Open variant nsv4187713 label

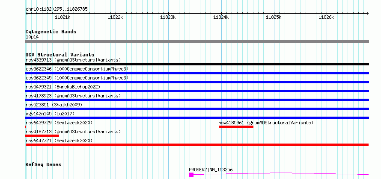(73, 132)
